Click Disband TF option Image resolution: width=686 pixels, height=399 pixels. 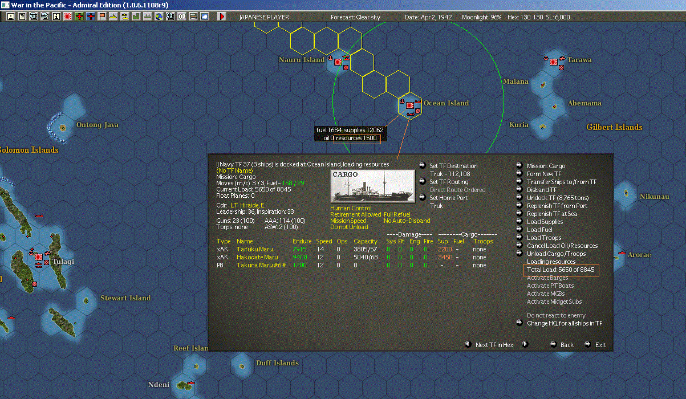pos(542,190)
